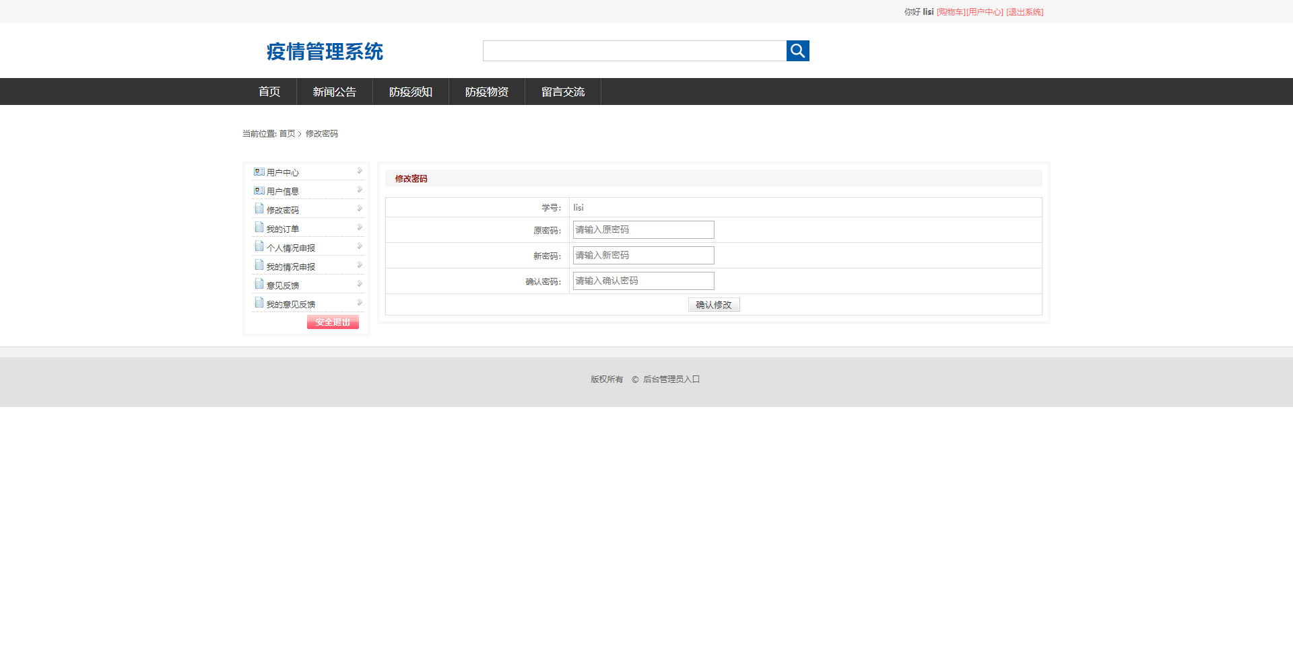Click the 学号 value lisi

coord(578,208)
